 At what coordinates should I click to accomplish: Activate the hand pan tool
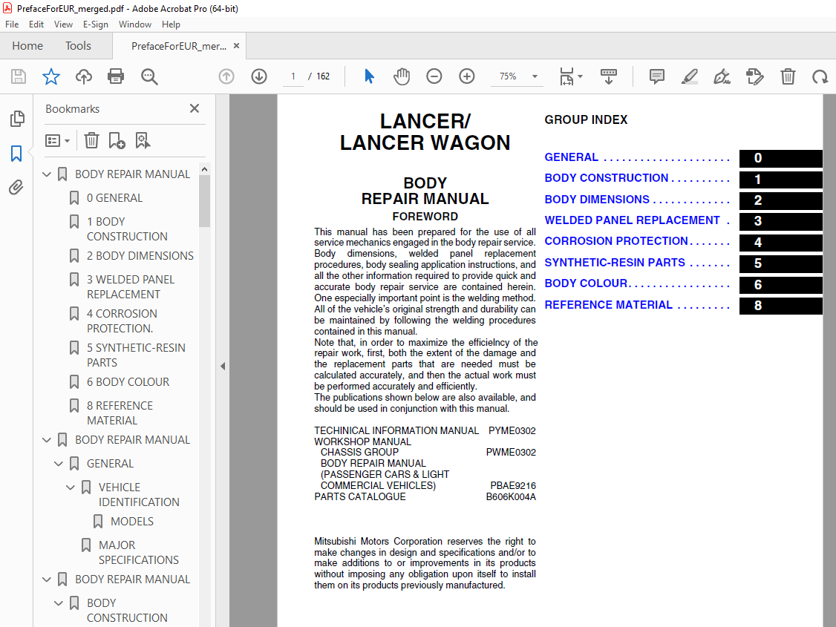point(402,76)
